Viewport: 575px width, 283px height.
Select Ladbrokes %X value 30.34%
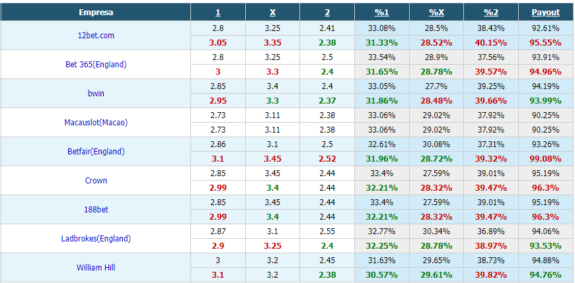pyautogui.click(x=436, y=232)
